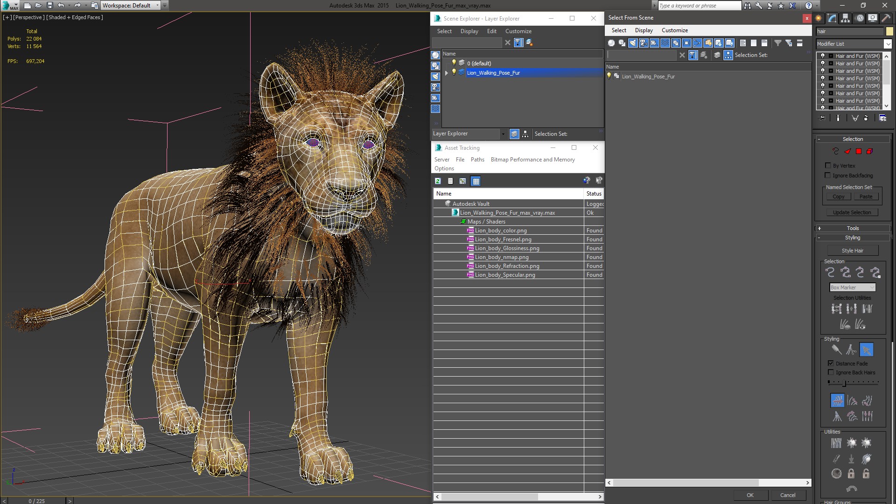Open the Utilities hammer panel tab

point(885,18)
